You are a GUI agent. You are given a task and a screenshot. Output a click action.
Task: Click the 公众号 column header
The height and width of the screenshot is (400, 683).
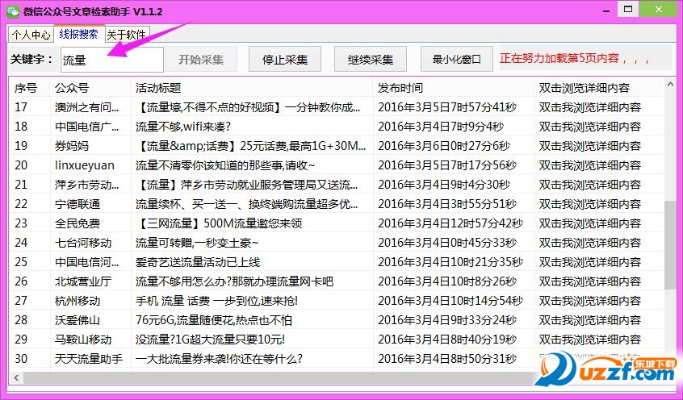tap(90, 88)
